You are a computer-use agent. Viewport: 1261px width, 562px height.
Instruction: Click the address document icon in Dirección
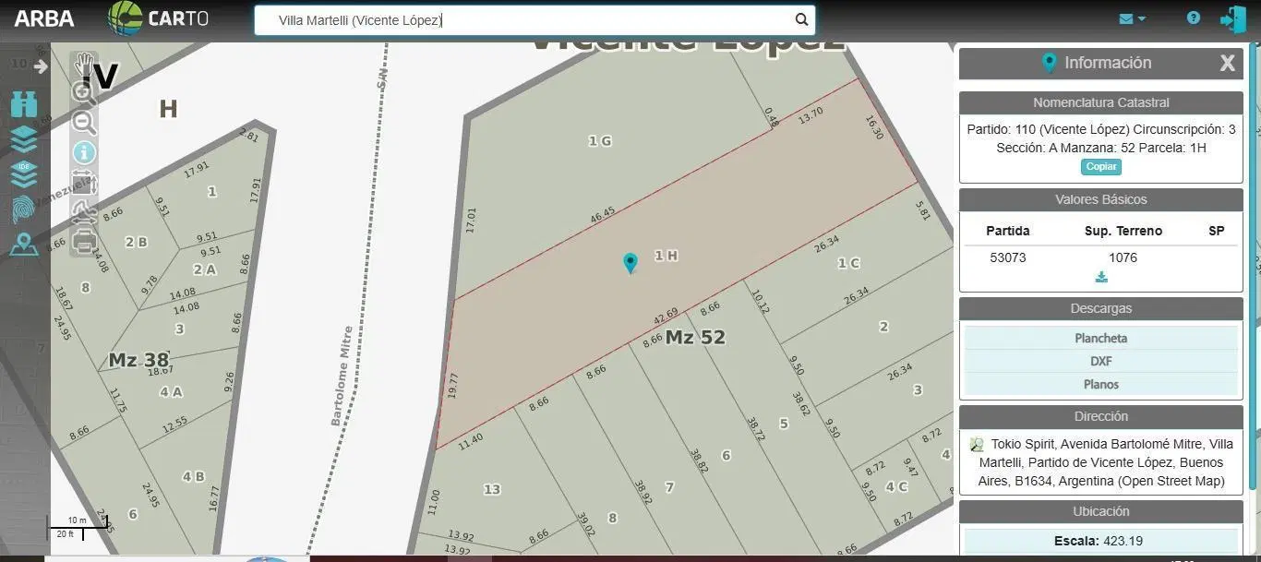pyautogui.click(x=977, y=445)
